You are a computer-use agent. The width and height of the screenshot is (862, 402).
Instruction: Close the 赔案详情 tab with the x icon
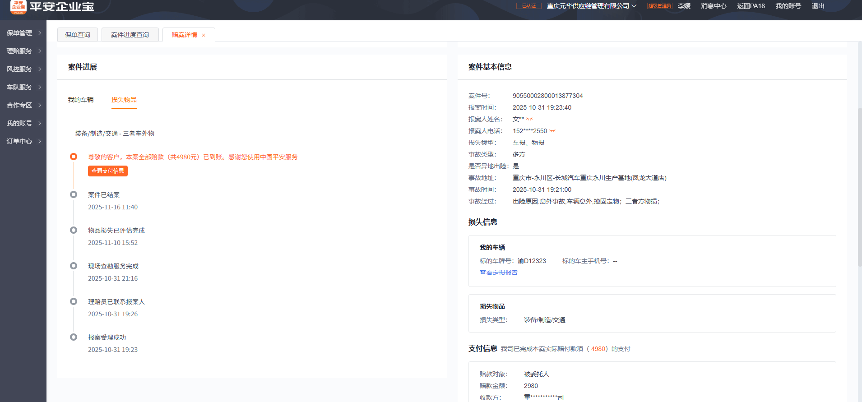204,35
